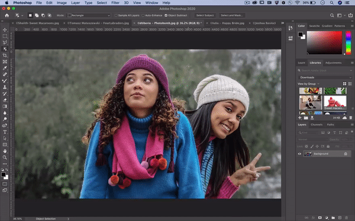
Task: Click the search icon in options bar
Action: click(x=332, y=15)
